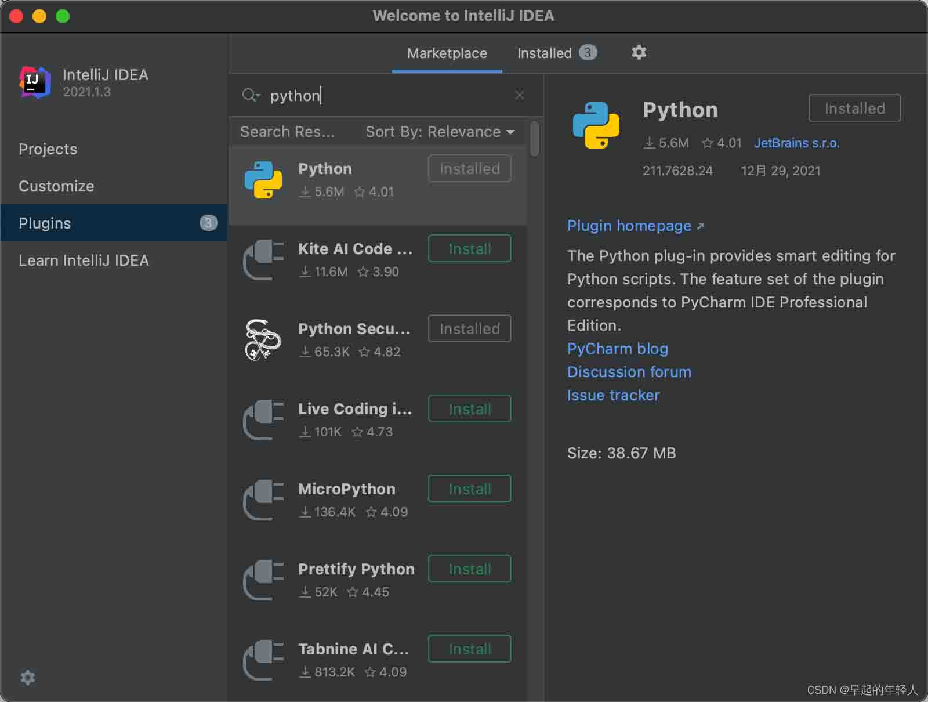Image resolution: width=928 pixels, height=702 pixels.
Task: Click the star rating icon in Python details
Action: point(707,143)
